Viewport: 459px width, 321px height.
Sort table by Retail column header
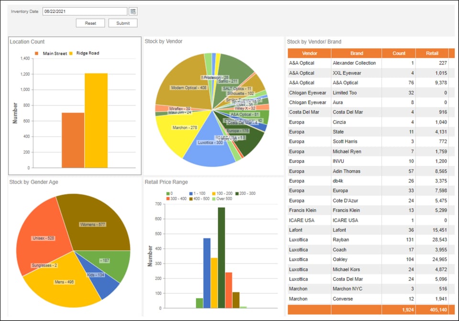click(x=432, y=53)
